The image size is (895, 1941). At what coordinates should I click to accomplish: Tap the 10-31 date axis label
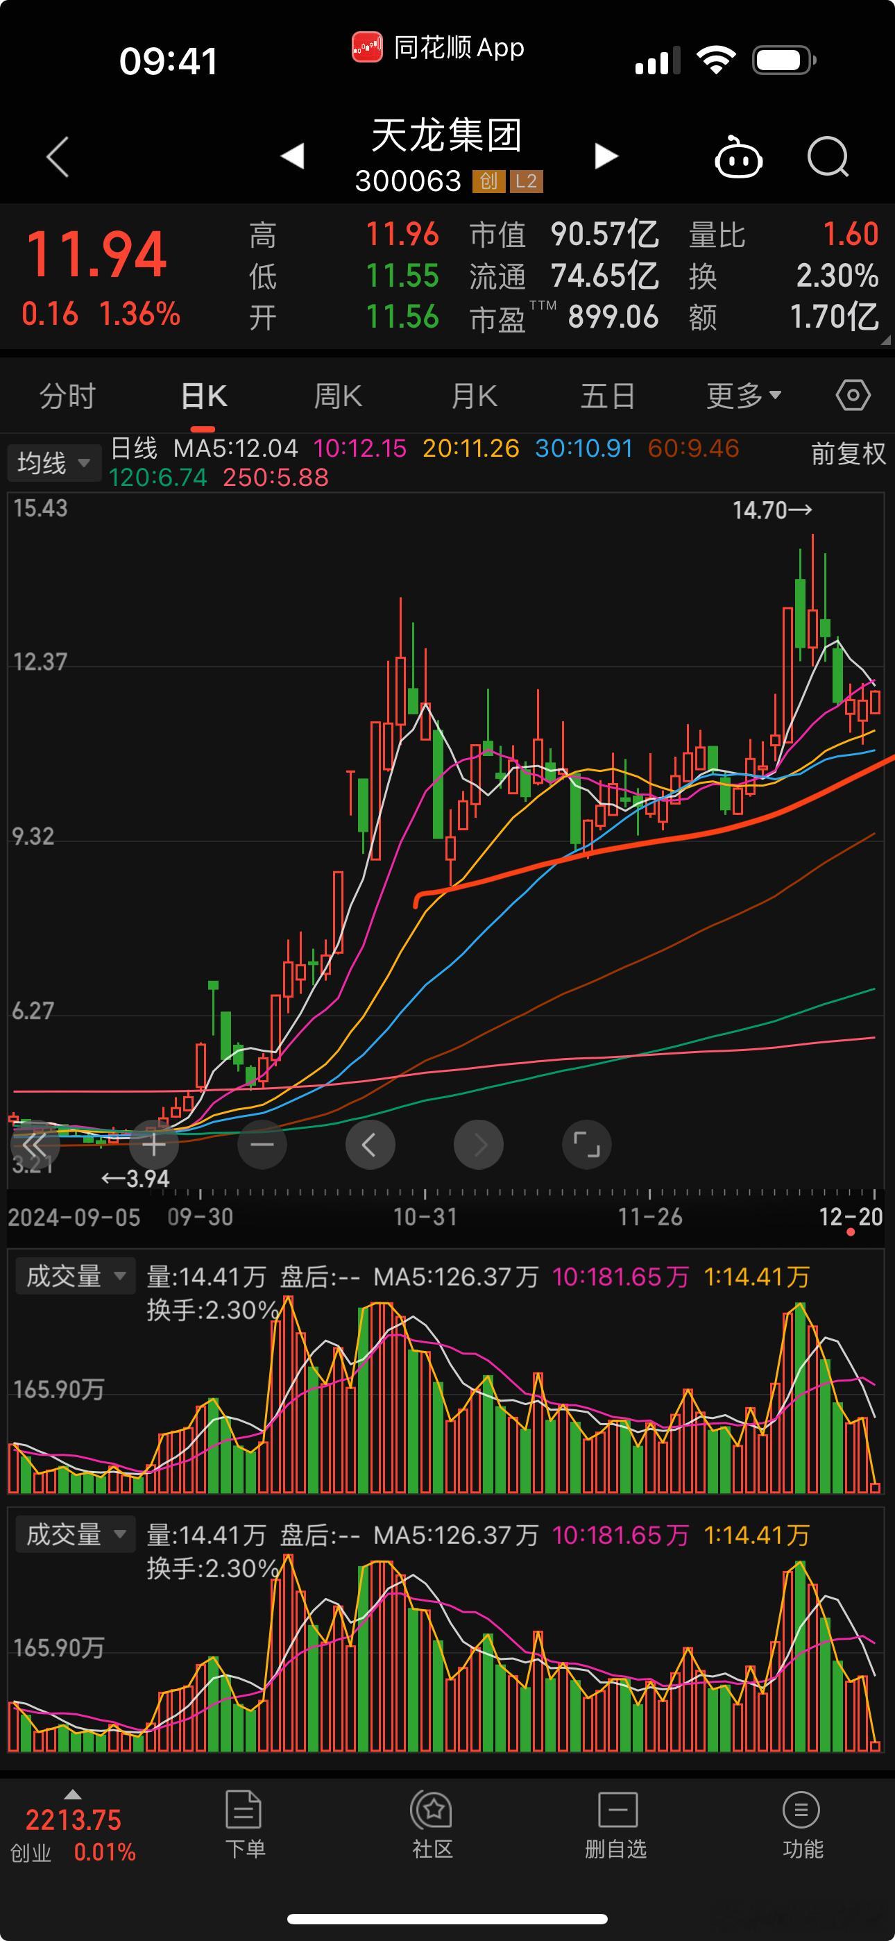[425, 1217]
